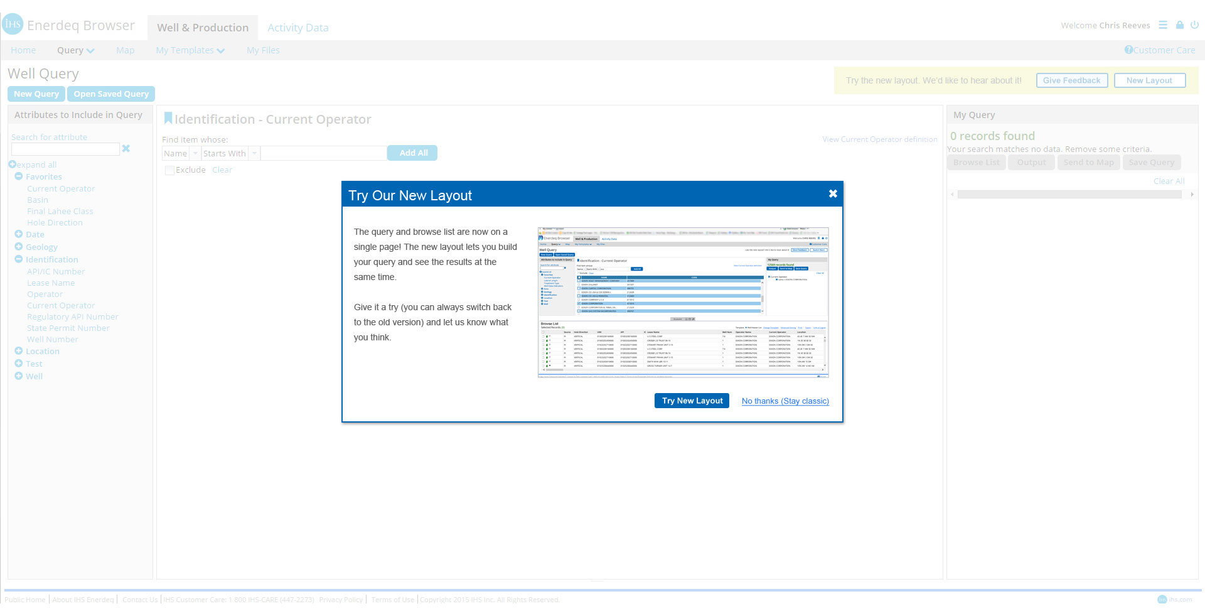The width and height of the screenshot is (1205, 616).
Task: Click the bookmark icon beside Identification heading
Action: 168,118
